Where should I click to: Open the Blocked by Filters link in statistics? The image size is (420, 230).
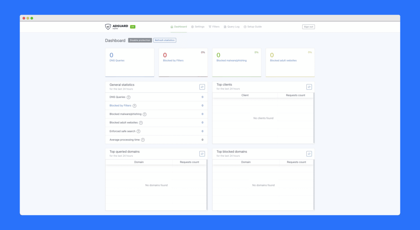(120, 106)
